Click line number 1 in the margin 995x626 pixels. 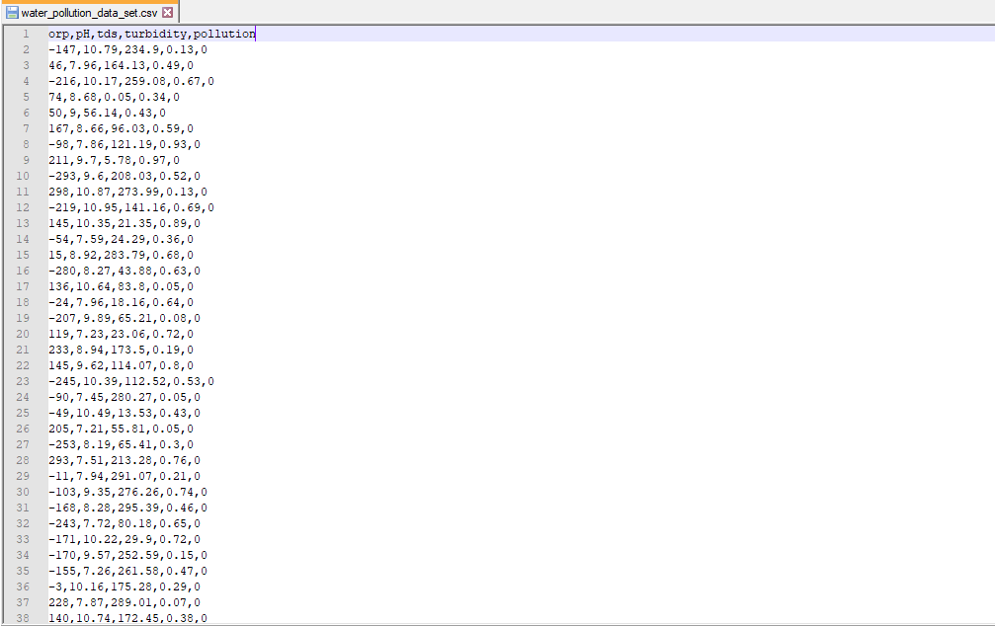click(26, 34)
